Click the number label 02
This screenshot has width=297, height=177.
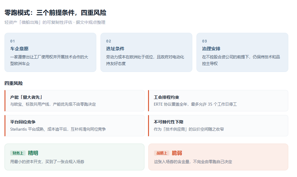[x=109, y=41]
